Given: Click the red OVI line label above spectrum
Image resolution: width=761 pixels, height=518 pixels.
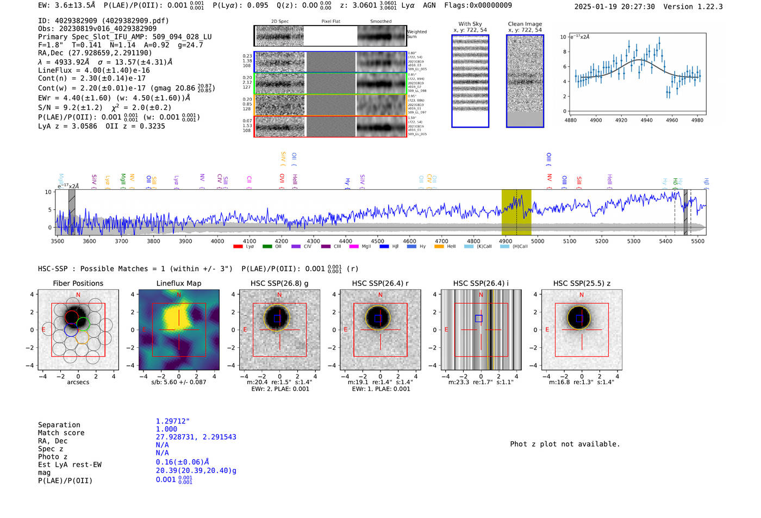Looking at the screenshot, I should [282, 180].
